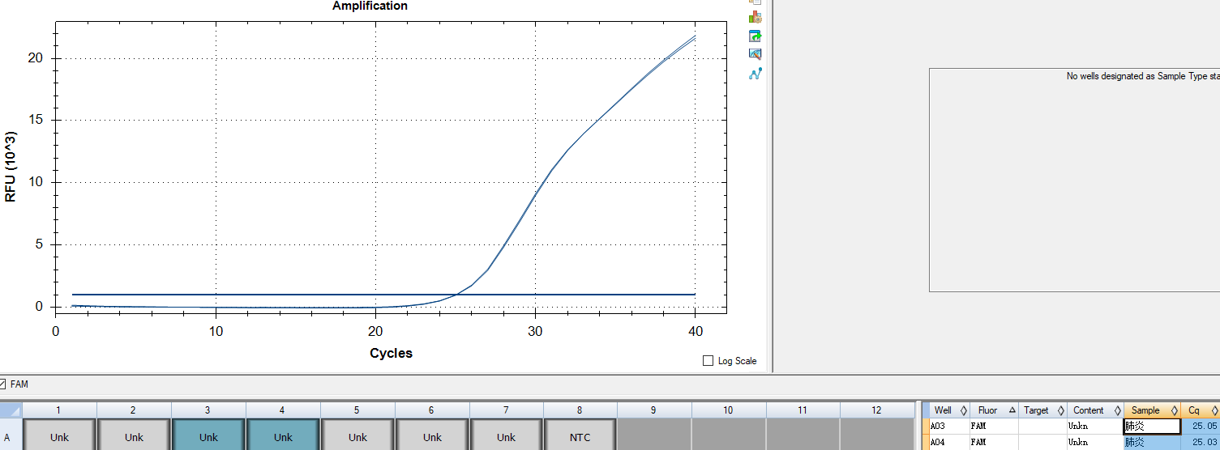The height and width of the screenshot is (450, 1220).
Task: Click the row selector for A04
Action: pyautogui.click(x=925, y=442)
